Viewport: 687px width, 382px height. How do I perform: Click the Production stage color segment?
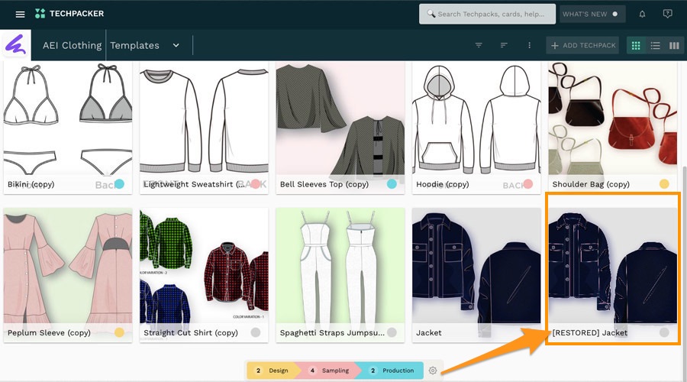[x=392, y=371]
